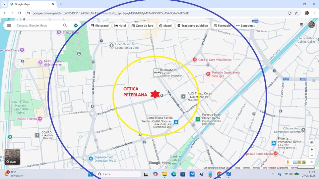Zoom in with the plus button
This screenshot has width=319, height=179.
(x=312, y=150)
